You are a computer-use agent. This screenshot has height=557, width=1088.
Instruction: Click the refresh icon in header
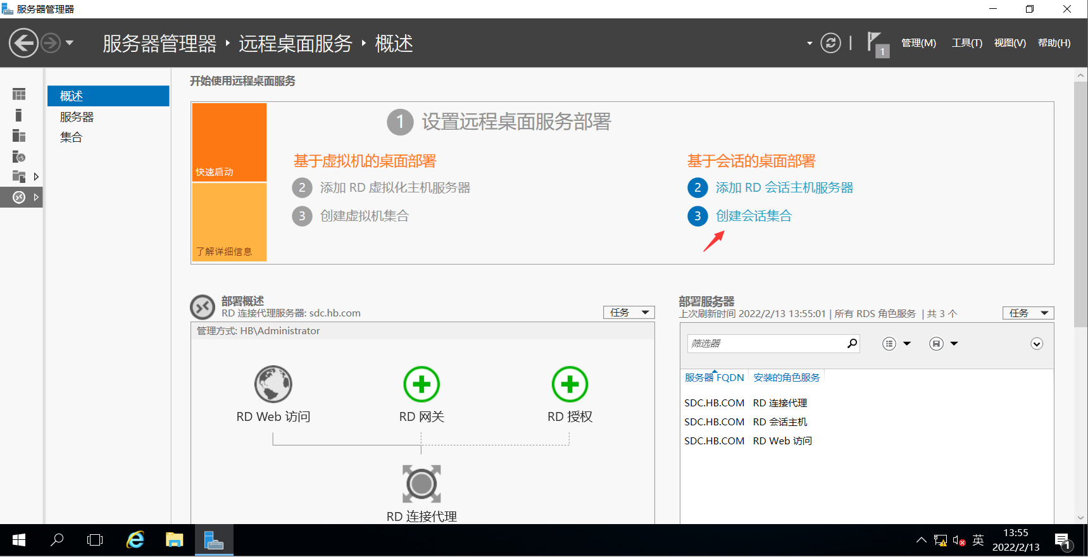click(x=830, y=43)
